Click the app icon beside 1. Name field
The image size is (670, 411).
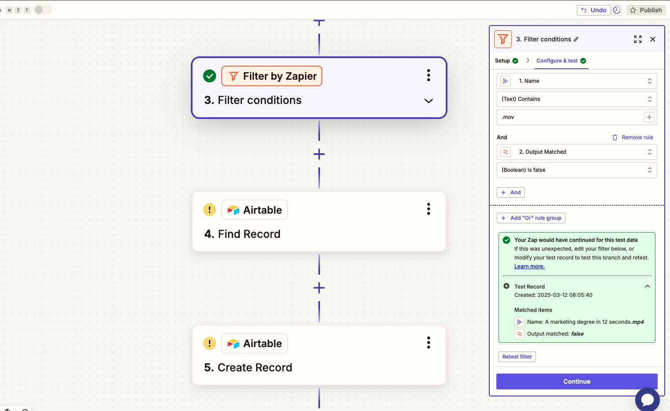[x=506, y=81]
